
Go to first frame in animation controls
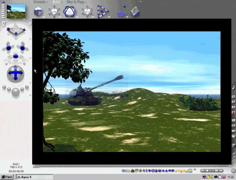pos(202,170)
